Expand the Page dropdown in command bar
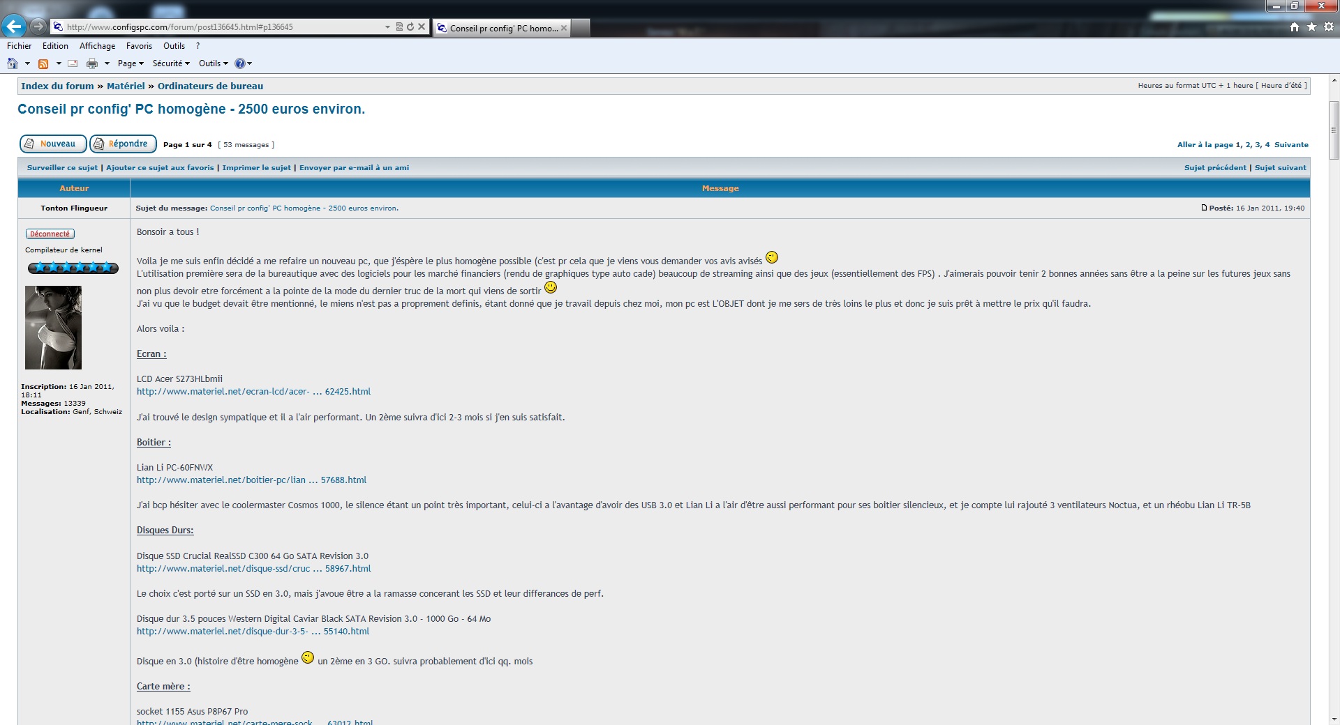 click(131, 63)
